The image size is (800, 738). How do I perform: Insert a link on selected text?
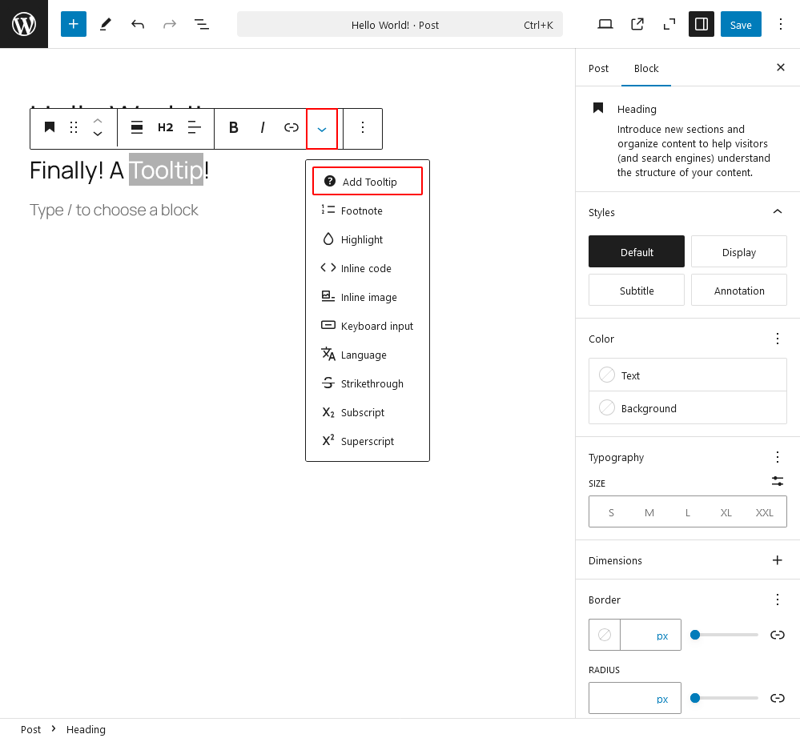tap(291, 127)
